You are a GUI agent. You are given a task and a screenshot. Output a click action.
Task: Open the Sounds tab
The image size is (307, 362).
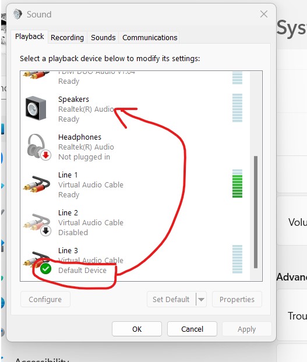(x=103, y=37)
